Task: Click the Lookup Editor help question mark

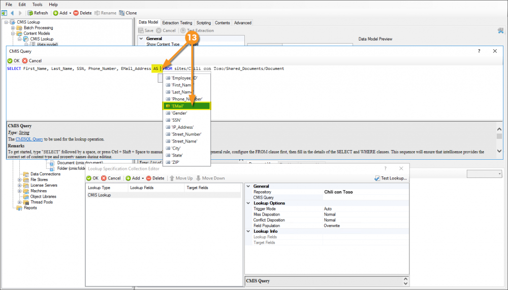Action: 385,168
